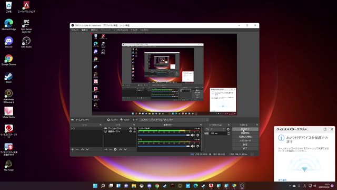
Task: Select the Steam desktop shortcut
Action: click(8, 78)
